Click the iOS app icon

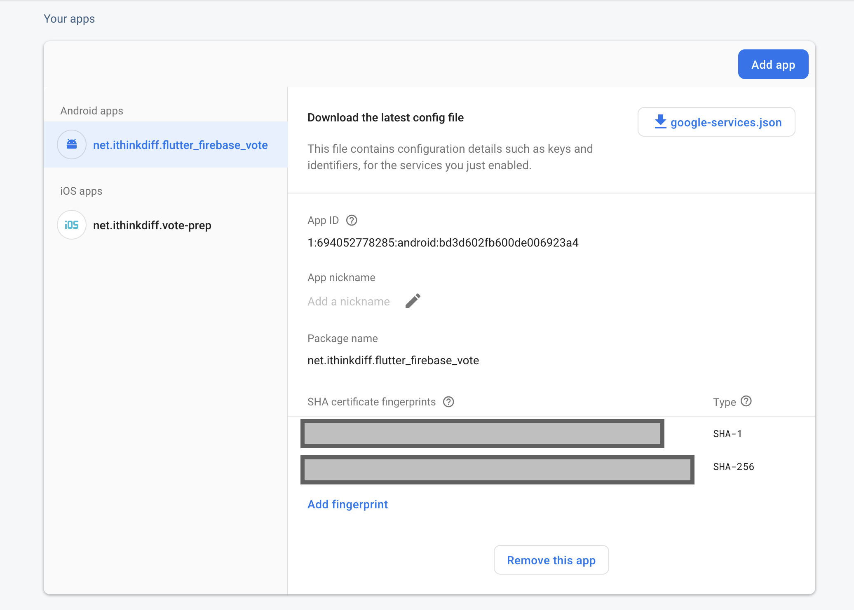(x=72, y=225)
